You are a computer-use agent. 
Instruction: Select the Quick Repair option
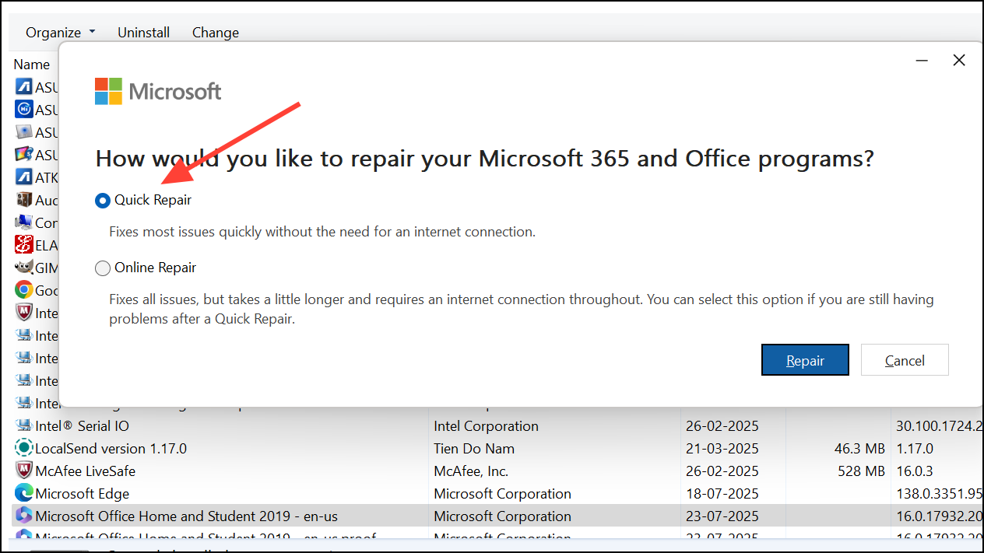click(102, 200)
